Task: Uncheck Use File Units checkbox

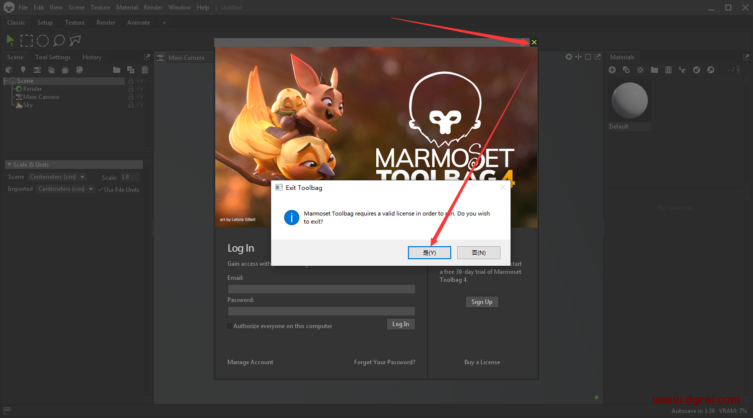Action: tap(101, 190)
